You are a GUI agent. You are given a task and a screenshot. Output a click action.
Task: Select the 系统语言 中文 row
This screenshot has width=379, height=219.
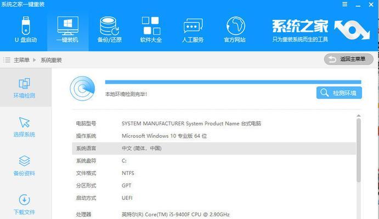pos(214,148)
